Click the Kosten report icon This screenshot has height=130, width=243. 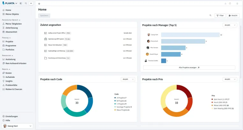(x=4, y=73)
